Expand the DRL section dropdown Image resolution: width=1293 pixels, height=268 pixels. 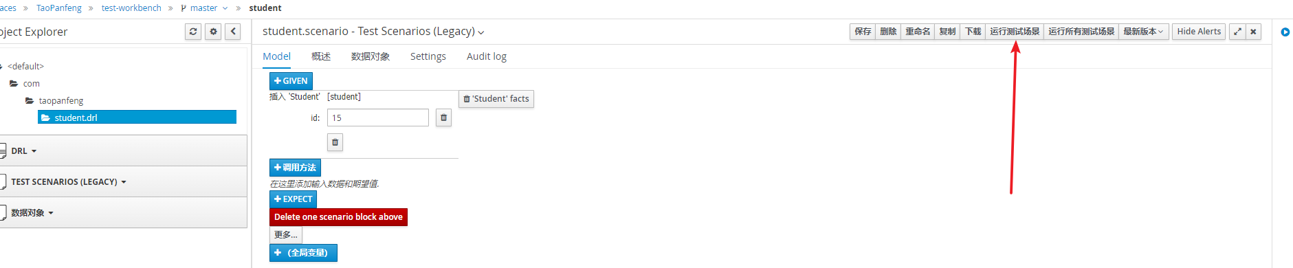click(x=24, y=151)
